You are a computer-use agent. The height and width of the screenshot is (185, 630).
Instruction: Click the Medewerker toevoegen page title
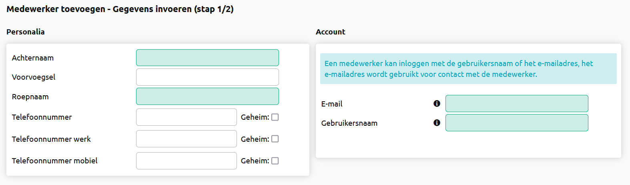pyautogui.click(x=120, y=9)
